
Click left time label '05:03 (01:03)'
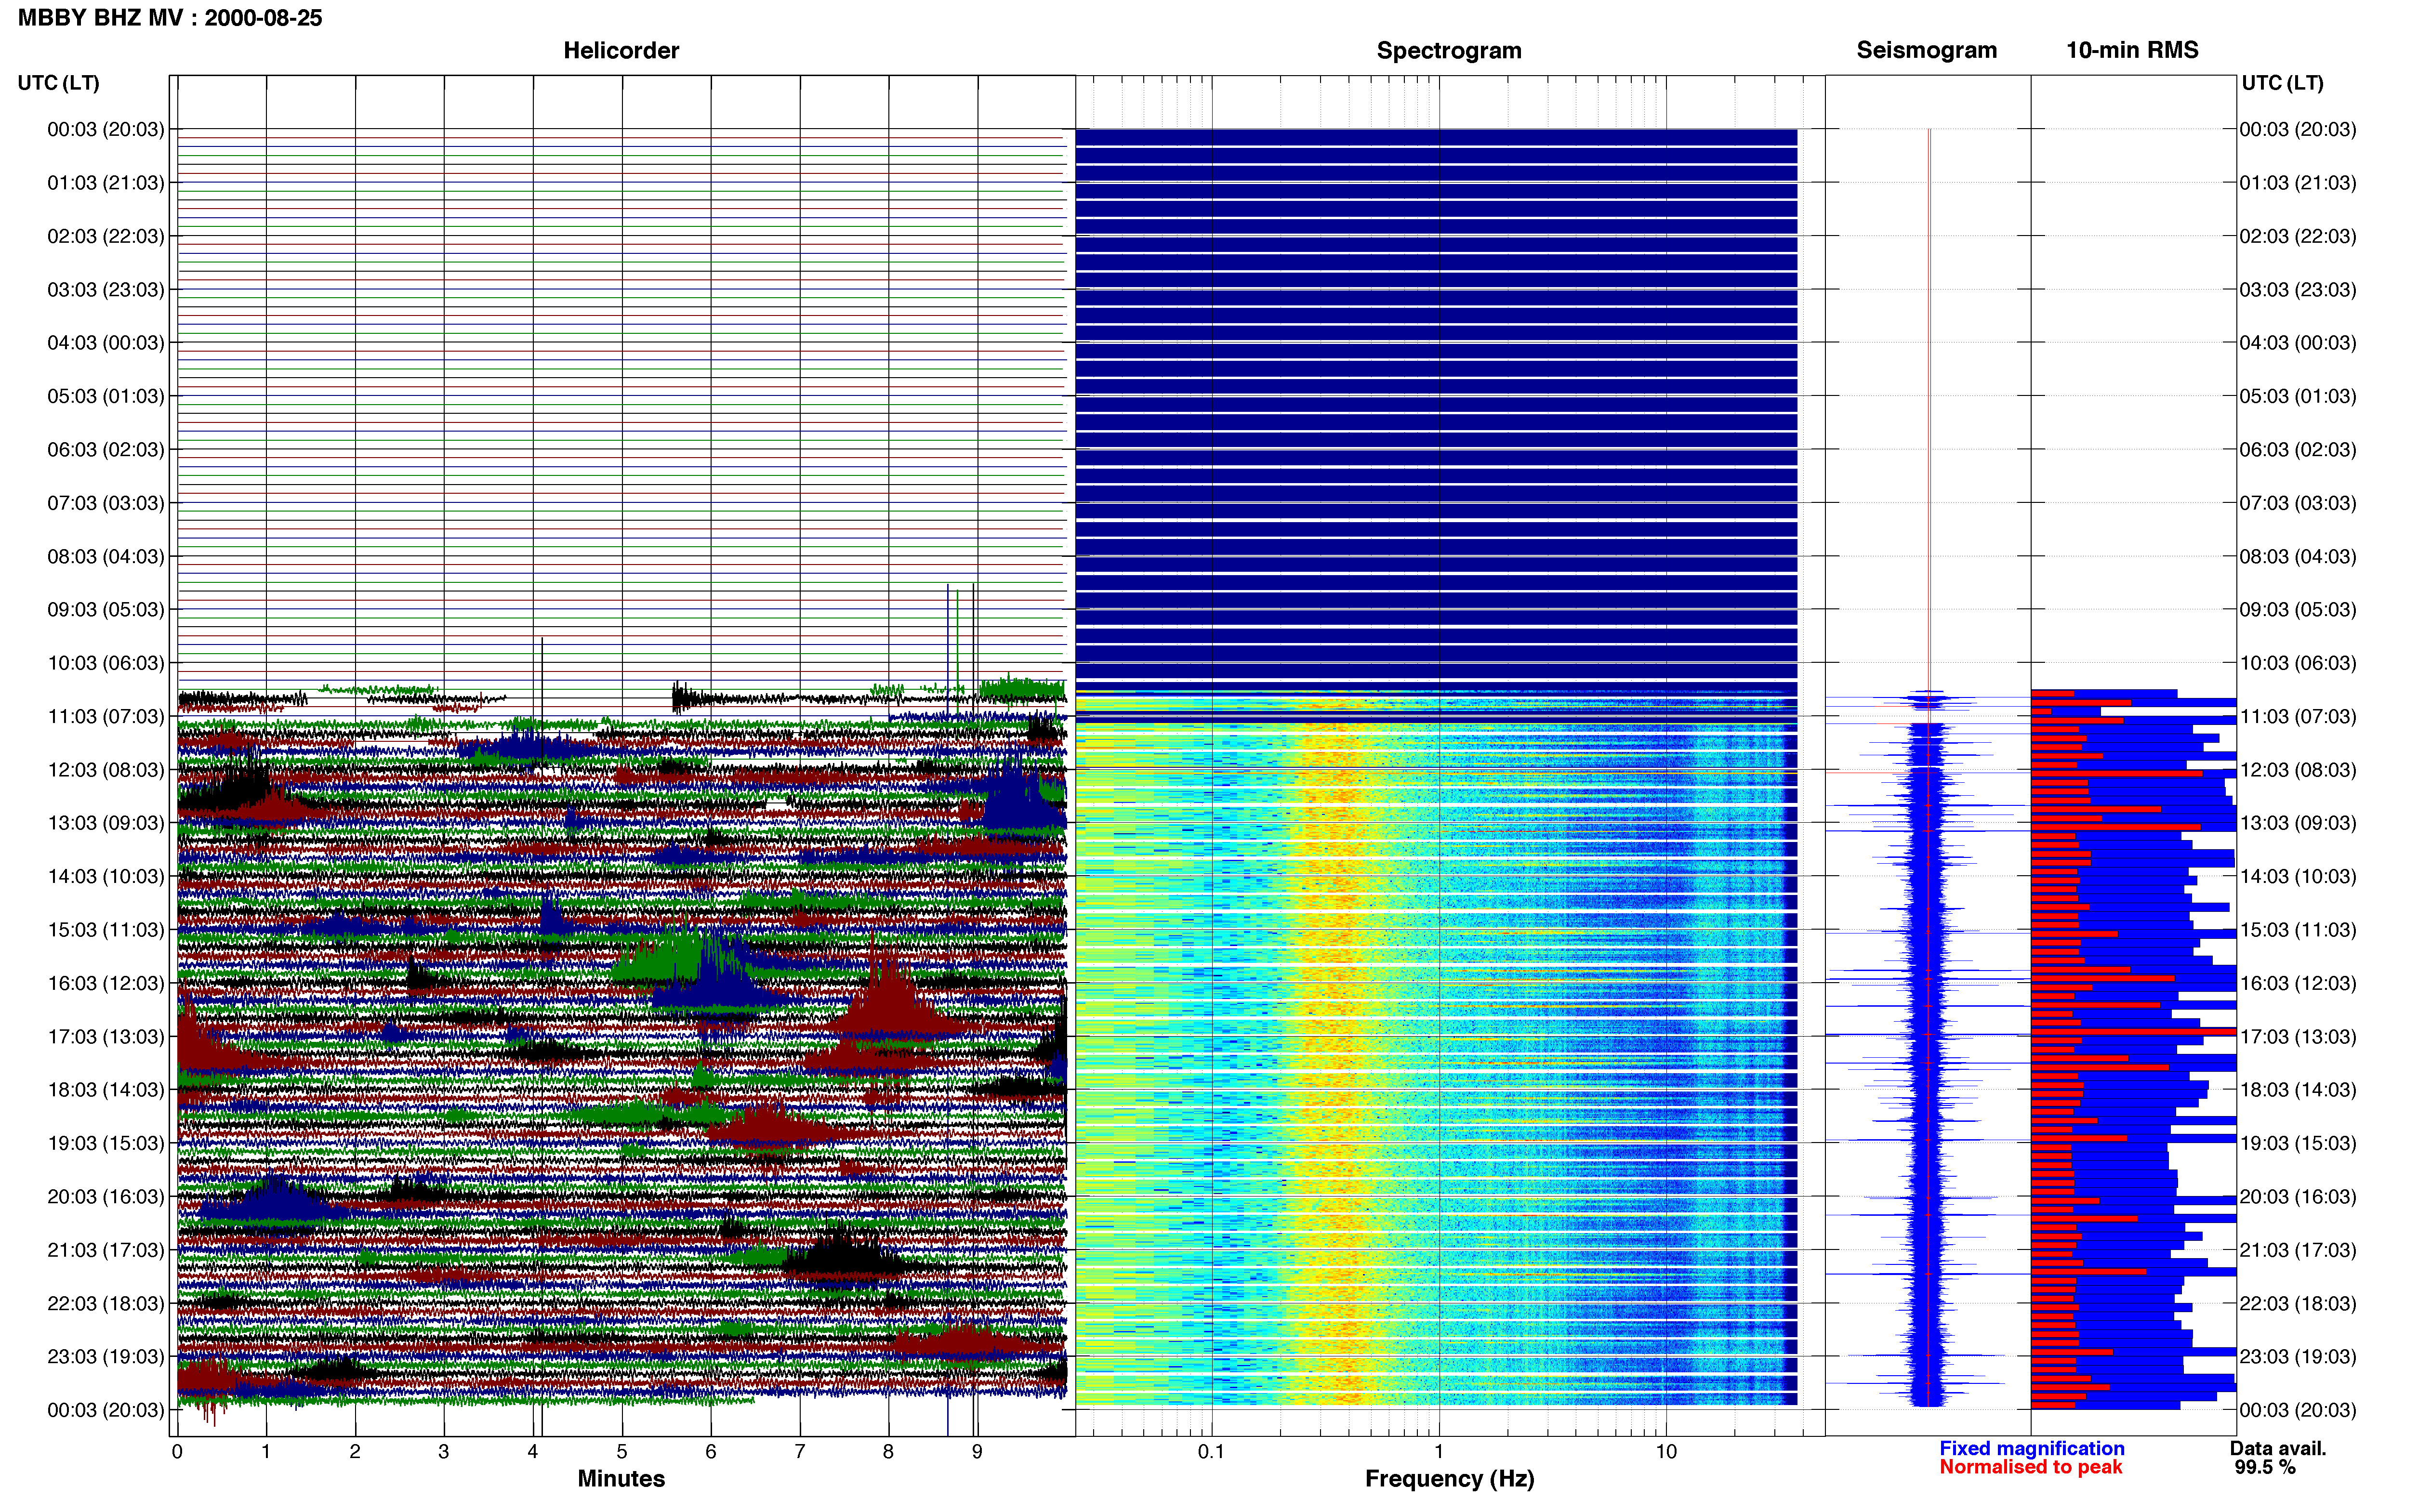pyautogui.click(x=106, y=396)
